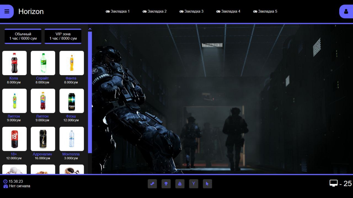Click the 8.000сум price under Кола
This screenshot has height=198, width=353.
14,82
